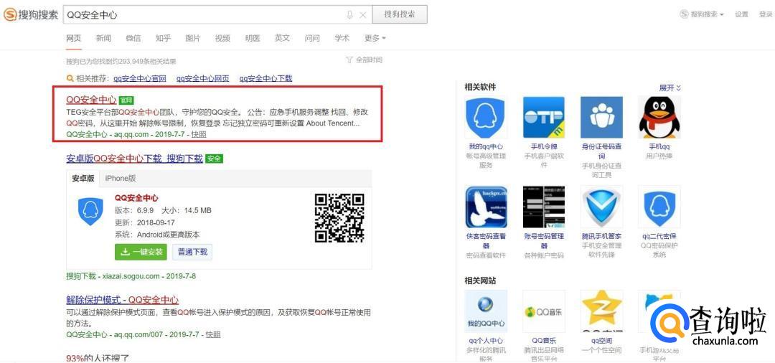Click related suggestion qq安全中心网页
The height and width of the screenshot is (363, 775).
click(202, 78)
